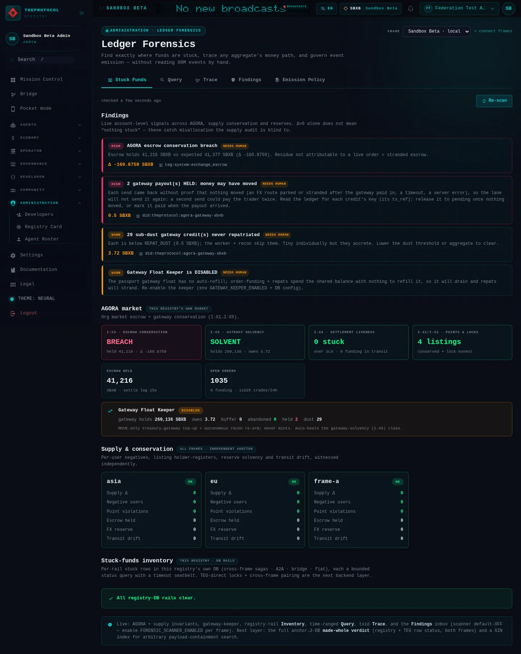Switch to the Trace tab
The width and height of the screenshot is (521, 654).
pyautogui.click(x=206, y=80)
